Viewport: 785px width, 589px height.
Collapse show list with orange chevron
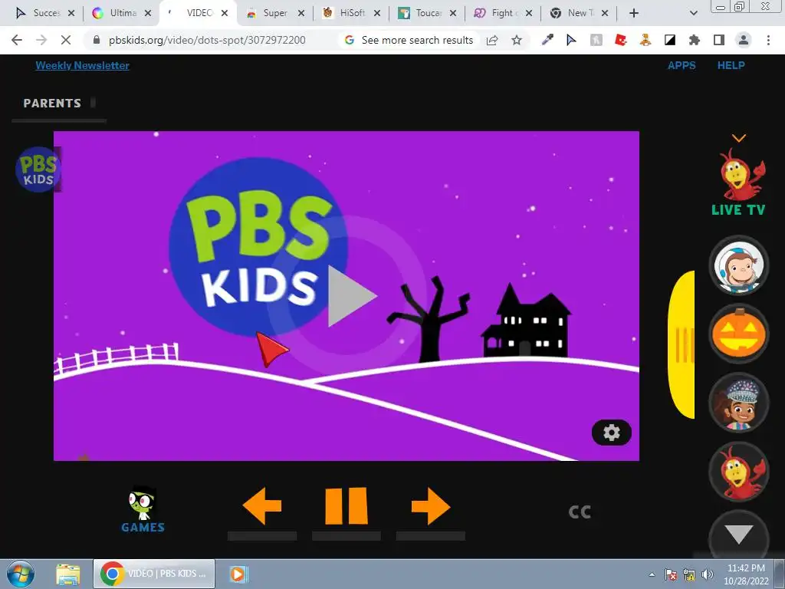point(739,138)
